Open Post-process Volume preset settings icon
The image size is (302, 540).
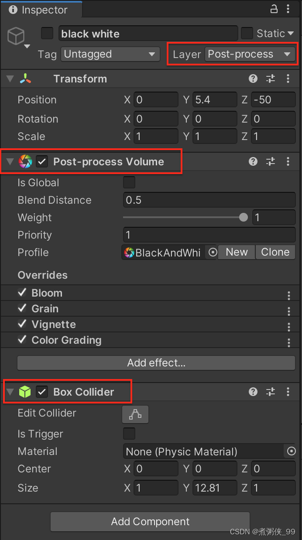tap(271, 161)
